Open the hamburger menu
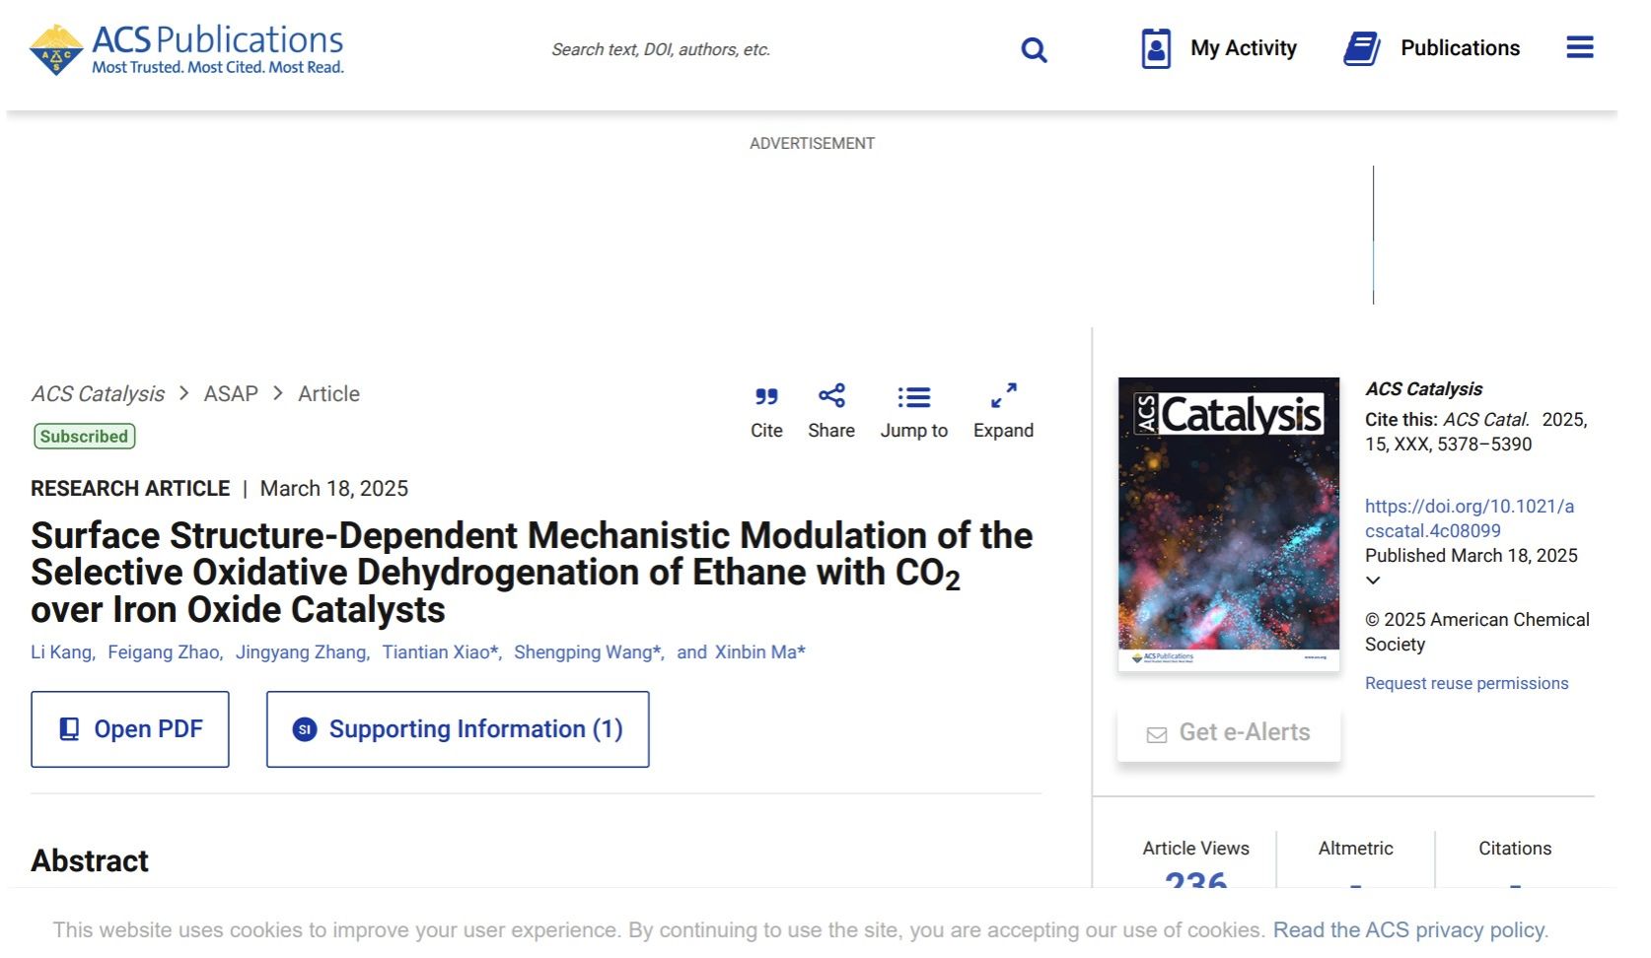Screen dimensions: 1651x958 click(x=1579, y=47)
